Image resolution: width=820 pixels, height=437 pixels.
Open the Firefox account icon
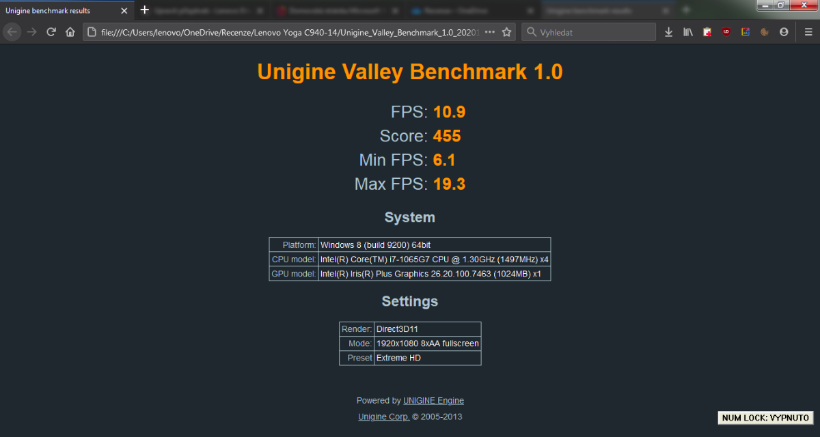pyautogui.click(x=784, y=32)
